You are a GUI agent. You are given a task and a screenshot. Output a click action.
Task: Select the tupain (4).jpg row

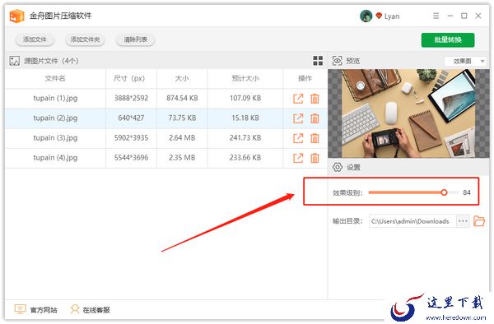[166, 158]
